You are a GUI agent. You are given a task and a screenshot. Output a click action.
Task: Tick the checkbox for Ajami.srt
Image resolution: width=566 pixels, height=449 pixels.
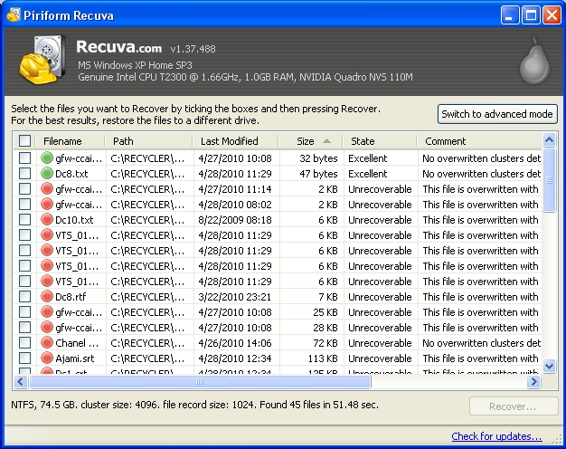[x=24, y=358]
